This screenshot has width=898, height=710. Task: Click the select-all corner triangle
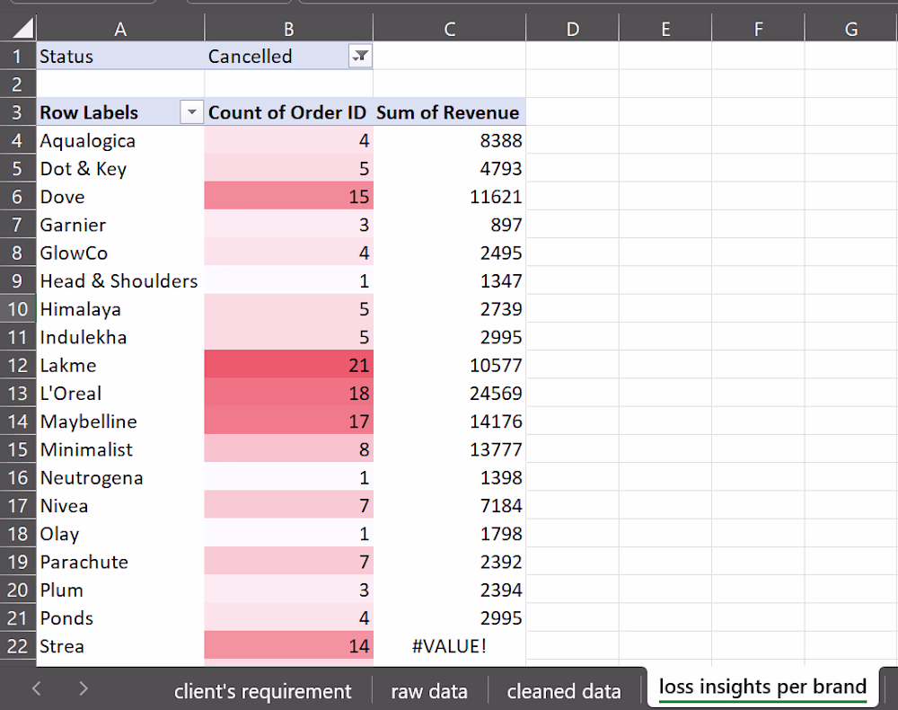(23, 28)
